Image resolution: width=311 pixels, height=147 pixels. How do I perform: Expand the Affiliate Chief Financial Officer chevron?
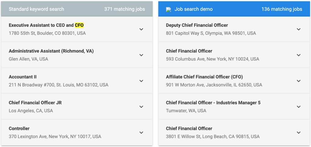point(299,81)
